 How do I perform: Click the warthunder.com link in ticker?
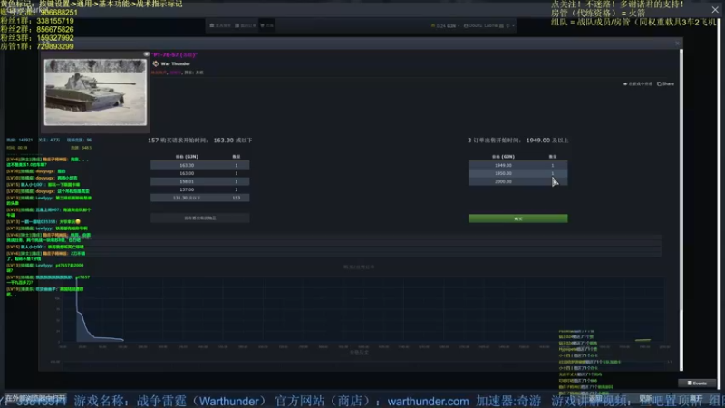tap(428, 401)
